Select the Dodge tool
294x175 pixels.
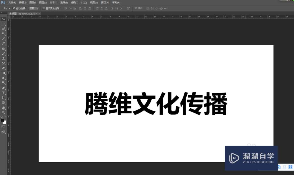[3, 83]
